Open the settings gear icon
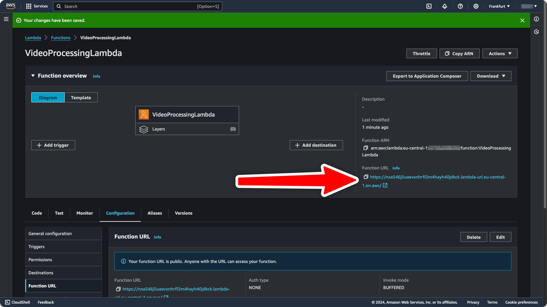 click(x=476, y=6)
